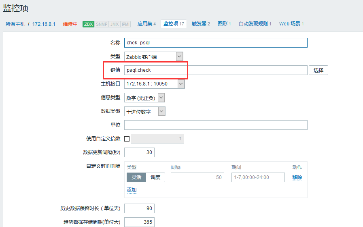This screenshot has height=227, width=363.
Task: Click the 数据更新间隔 field showing 30
Action: [139, 152]
